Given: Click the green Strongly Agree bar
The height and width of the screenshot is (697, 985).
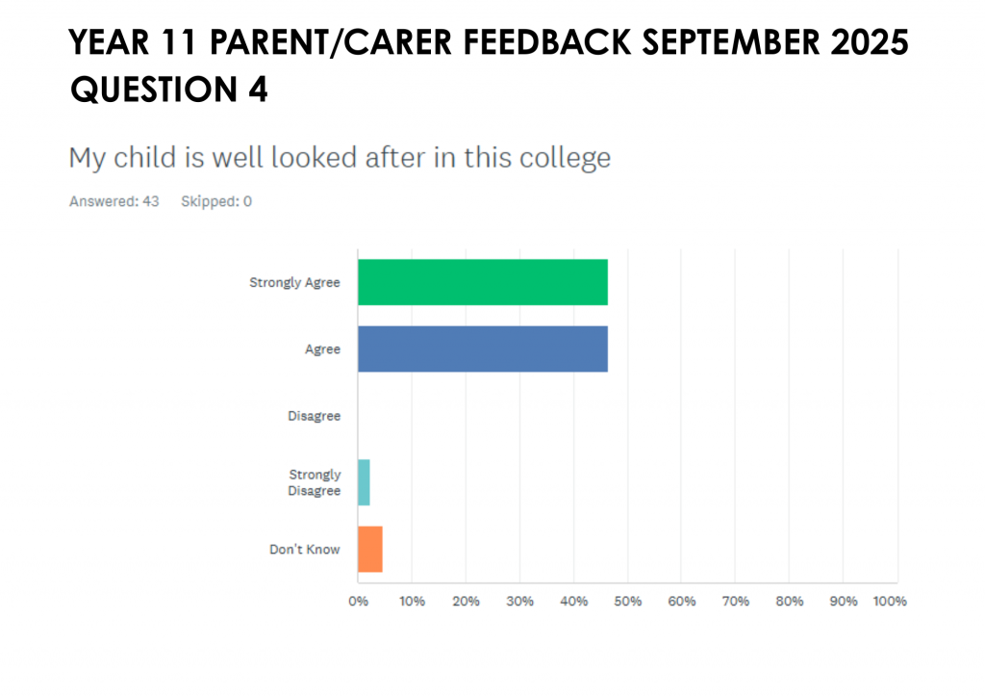Looking at the screenshot, I should pyautogui.click(x=482, y=282).
